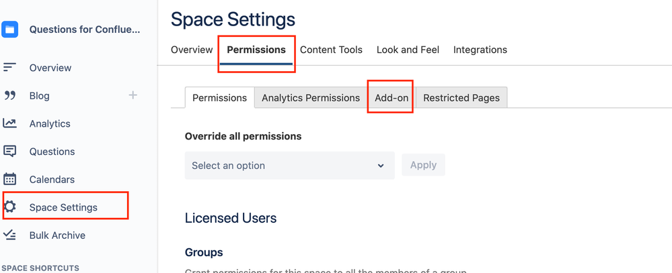Screen dimensions: 672x273
Task: Click the Overview lines icon in sidebar
Action: [9, 68]
